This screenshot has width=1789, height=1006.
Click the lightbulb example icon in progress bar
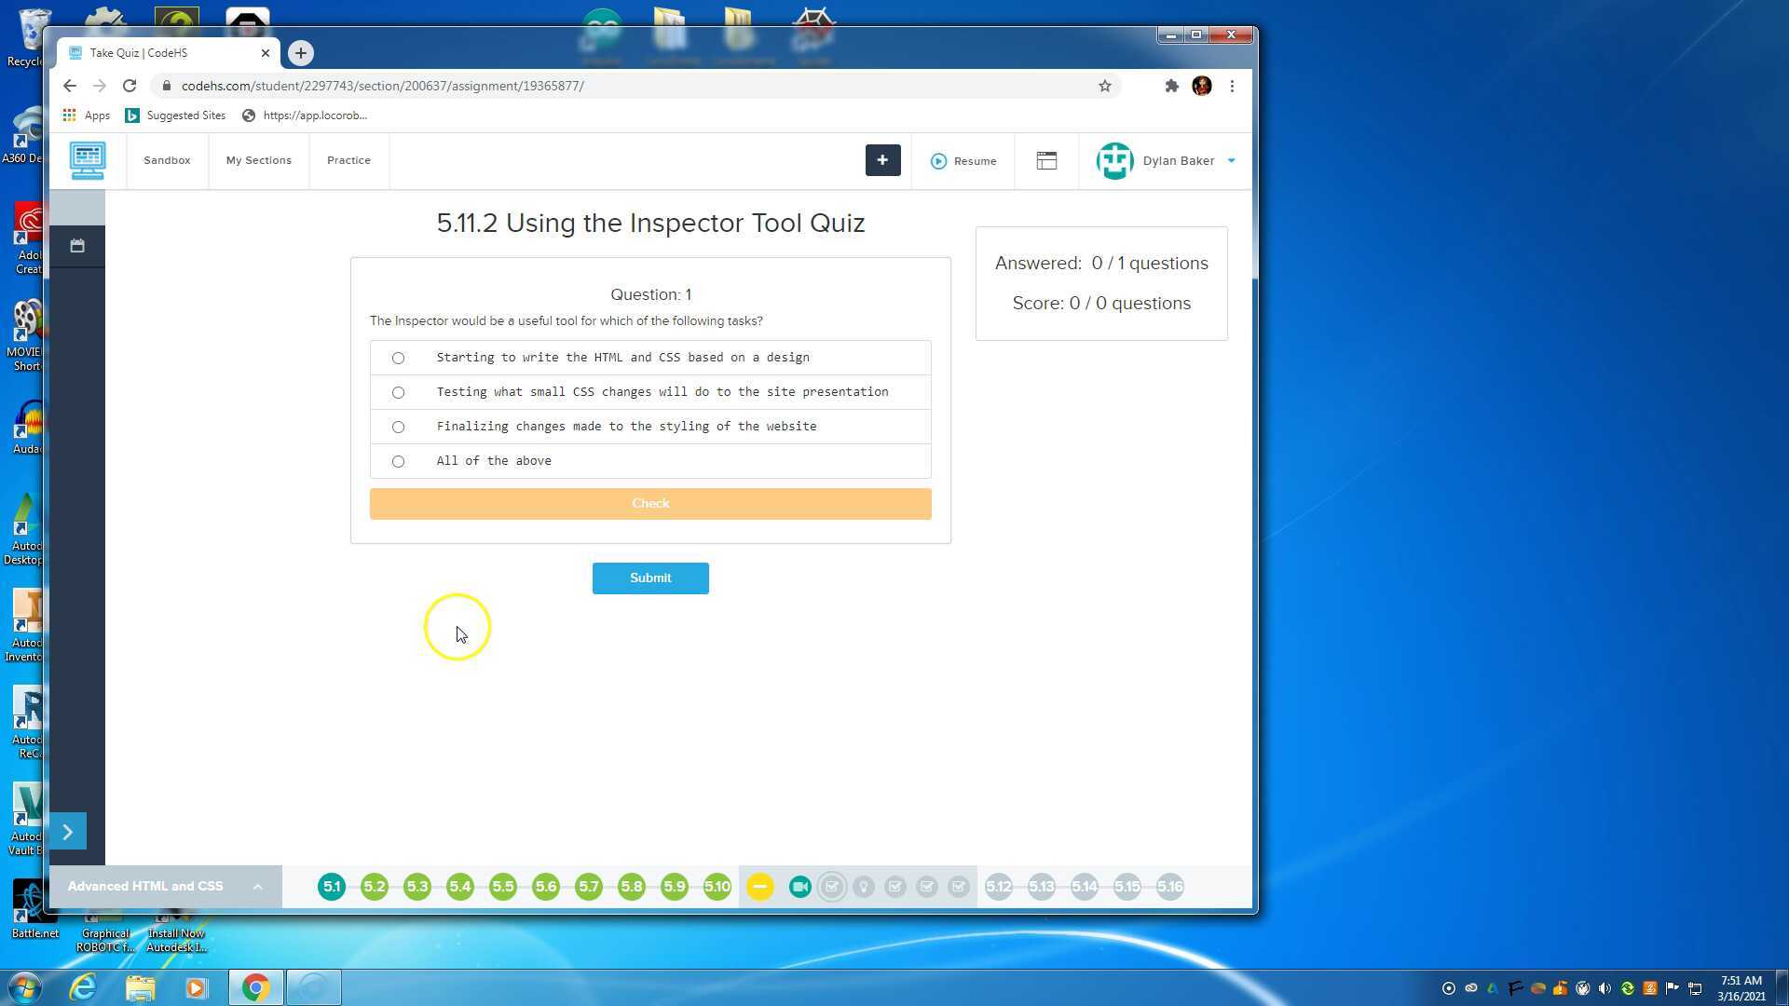(863, 887)
